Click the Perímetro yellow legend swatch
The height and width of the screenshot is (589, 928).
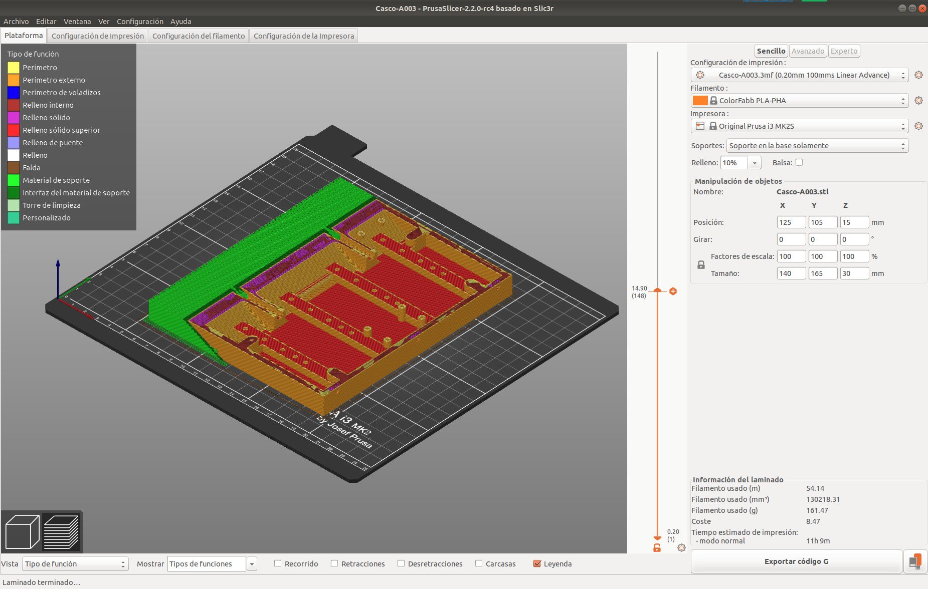(14, 67)
